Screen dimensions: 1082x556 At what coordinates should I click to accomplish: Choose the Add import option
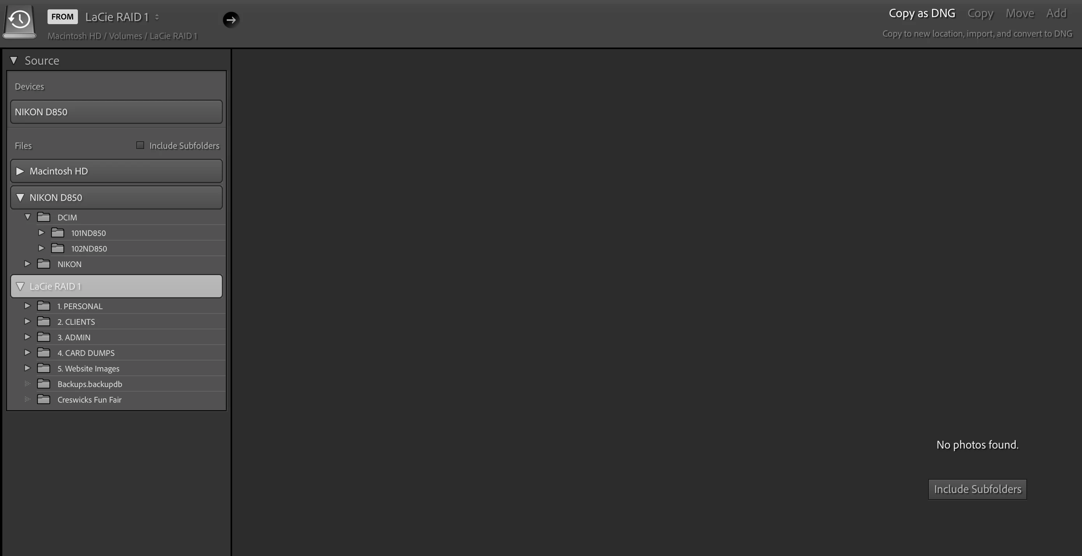pyautogui.click(x=1056, y=14)
